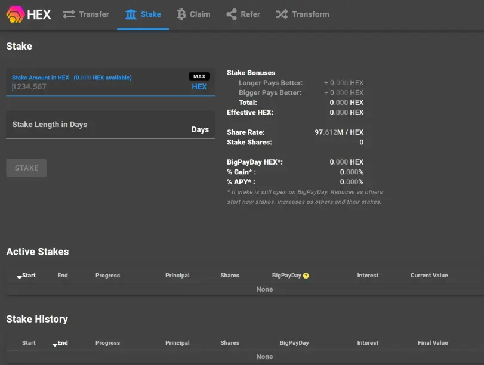484x365 pixels.
Task: Sort Active Stakes by Current Value column
Action: point(429,275)
